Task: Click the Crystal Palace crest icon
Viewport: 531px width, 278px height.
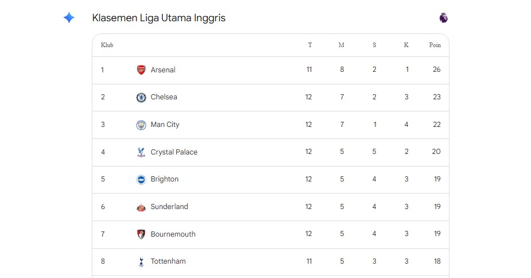Action: pos(141,152)
